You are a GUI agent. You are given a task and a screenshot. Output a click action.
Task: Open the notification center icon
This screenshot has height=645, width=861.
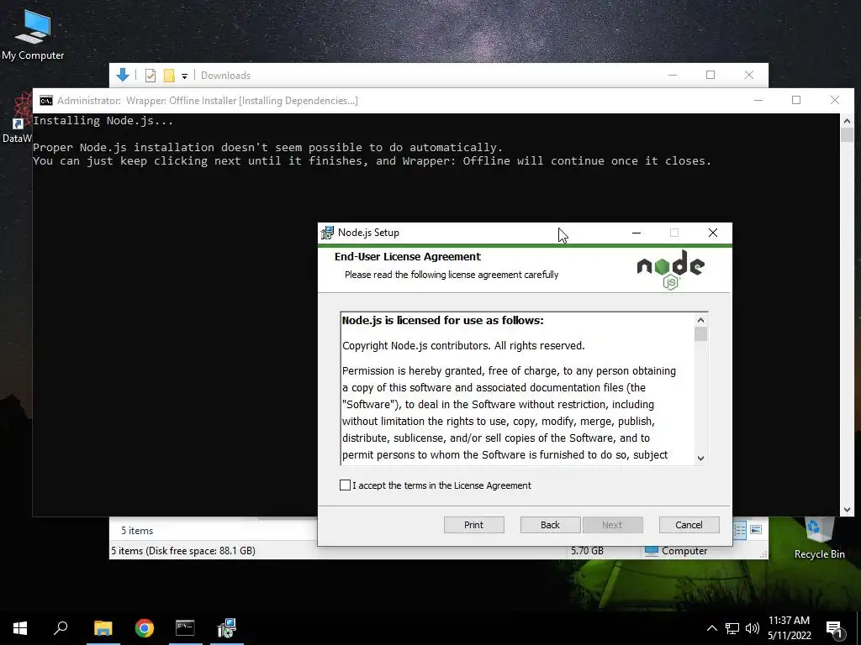tap(834, 628)
